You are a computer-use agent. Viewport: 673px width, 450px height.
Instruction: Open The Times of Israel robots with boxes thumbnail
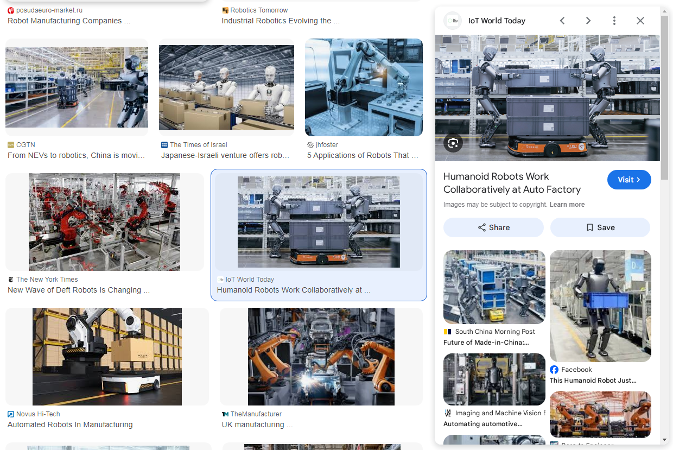pyautogui.click(x=226, y=87)
